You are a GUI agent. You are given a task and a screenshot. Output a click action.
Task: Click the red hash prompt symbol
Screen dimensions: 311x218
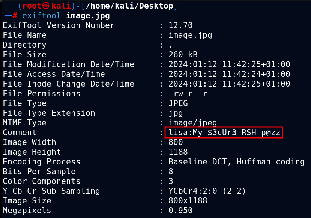tap(15, 16)
